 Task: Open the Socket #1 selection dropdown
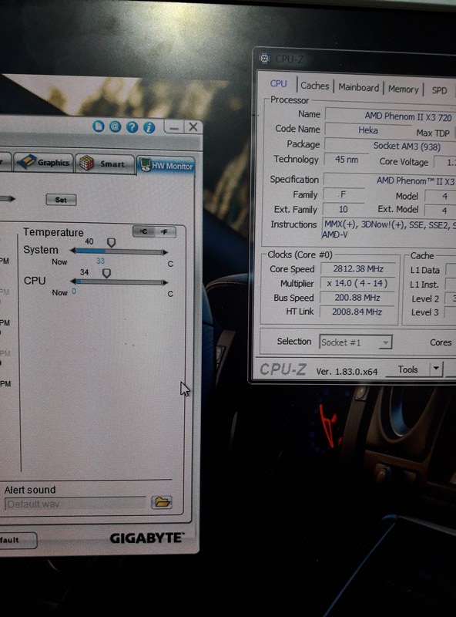(355, 342)
